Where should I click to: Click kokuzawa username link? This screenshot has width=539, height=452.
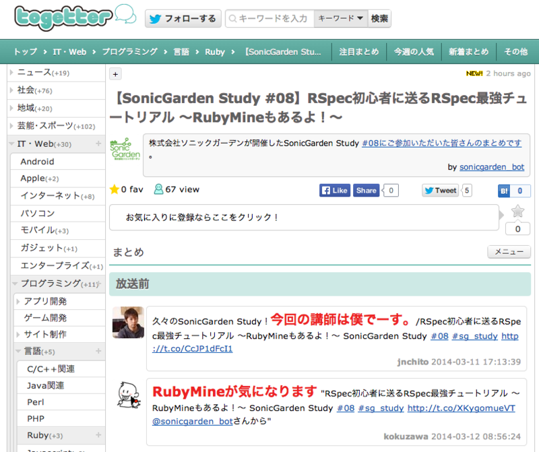click(x=406, y=437)
